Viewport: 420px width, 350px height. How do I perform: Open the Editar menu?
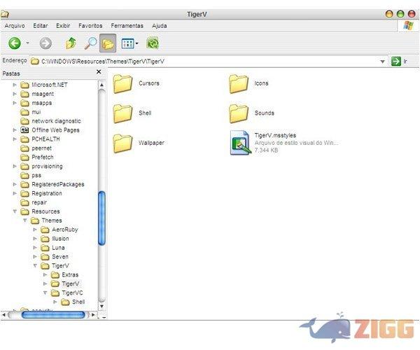[41, 26]
